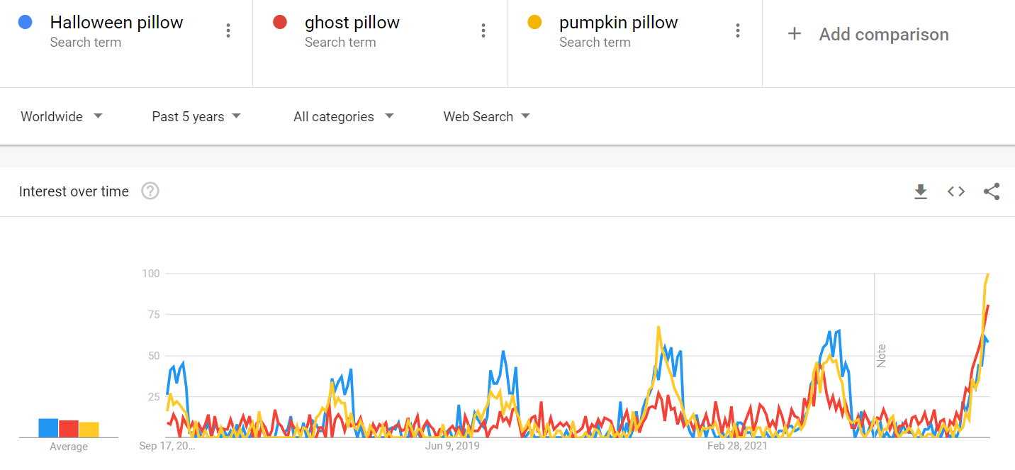Download the Interest over time CSV

(921, 191)
